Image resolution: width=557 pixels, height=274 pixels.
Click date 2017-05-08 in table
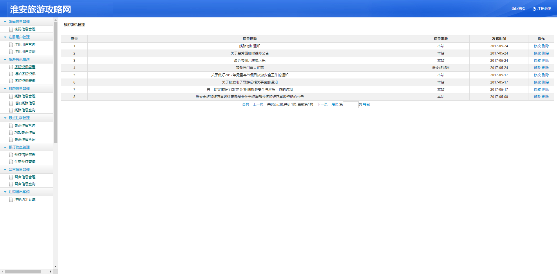pyautogui.click(x=499, y=97)
